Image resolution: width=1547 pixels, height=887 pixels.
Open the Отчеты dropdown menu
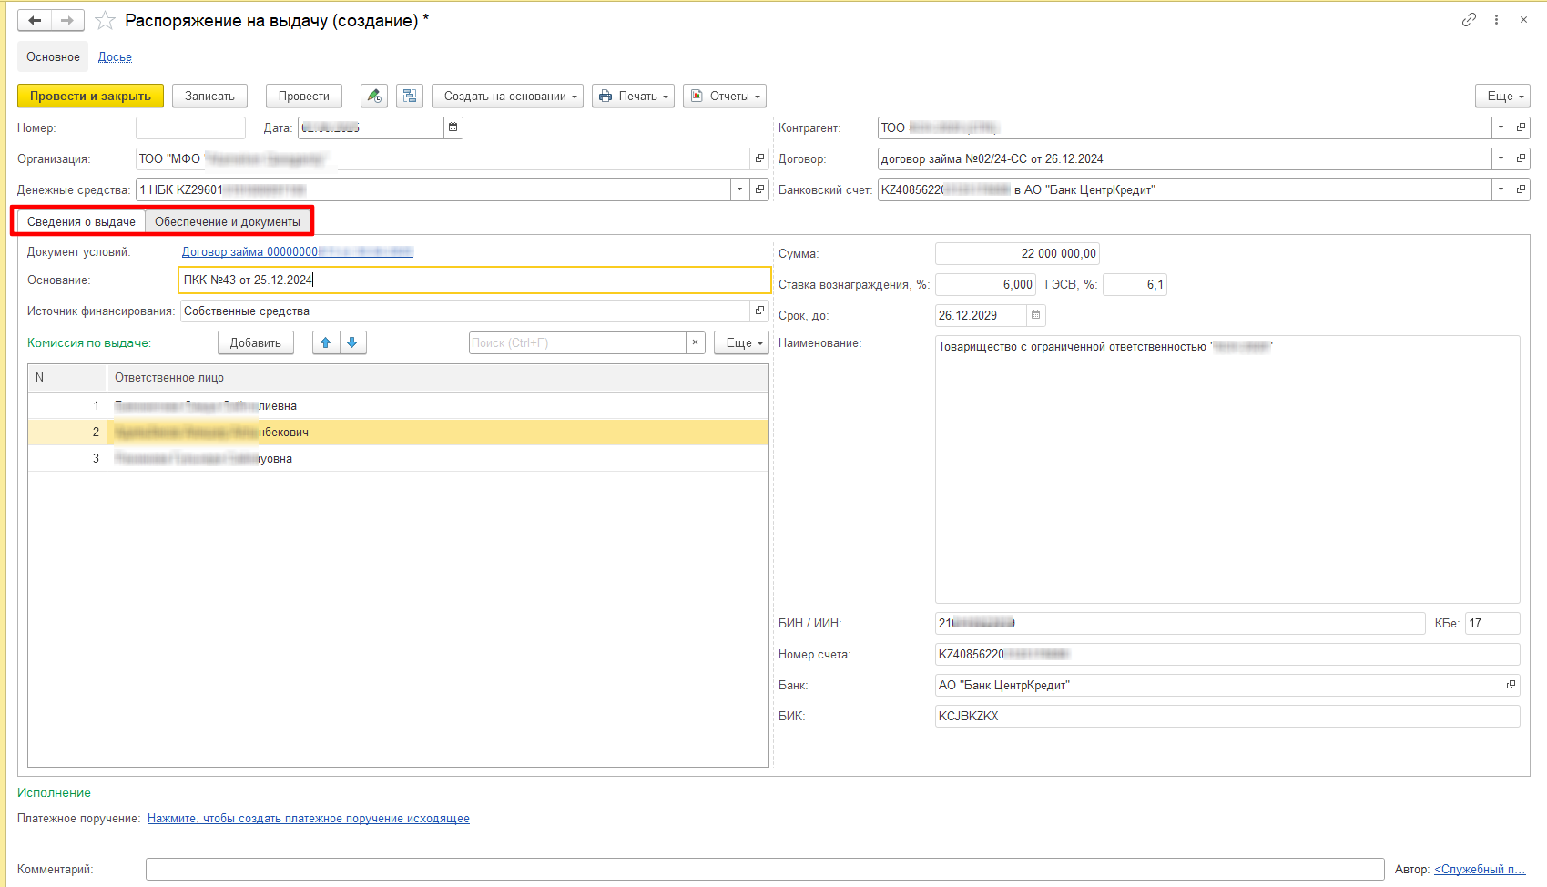pos(725,96)
